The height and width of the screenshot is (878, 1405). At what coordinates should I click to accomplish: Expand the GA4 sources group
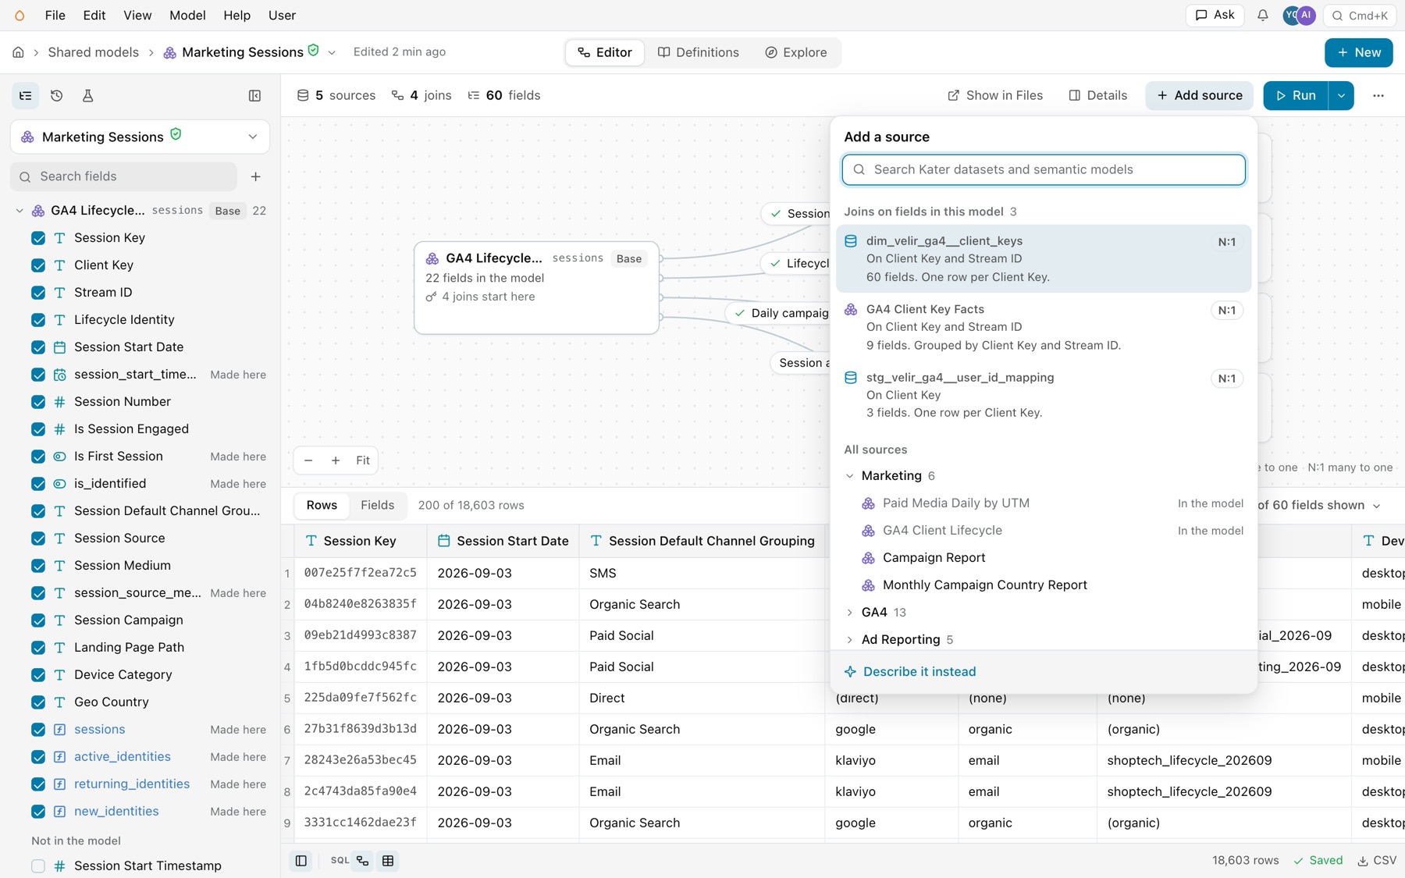850,613
